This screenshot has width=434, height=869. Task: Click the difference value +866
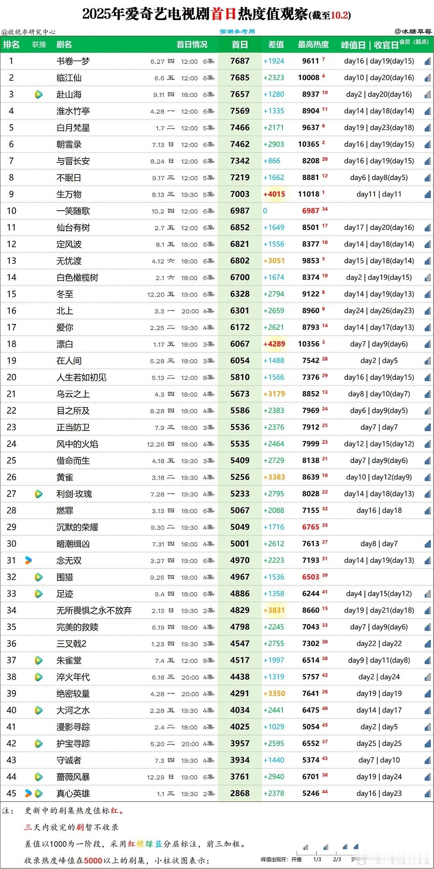272,161
